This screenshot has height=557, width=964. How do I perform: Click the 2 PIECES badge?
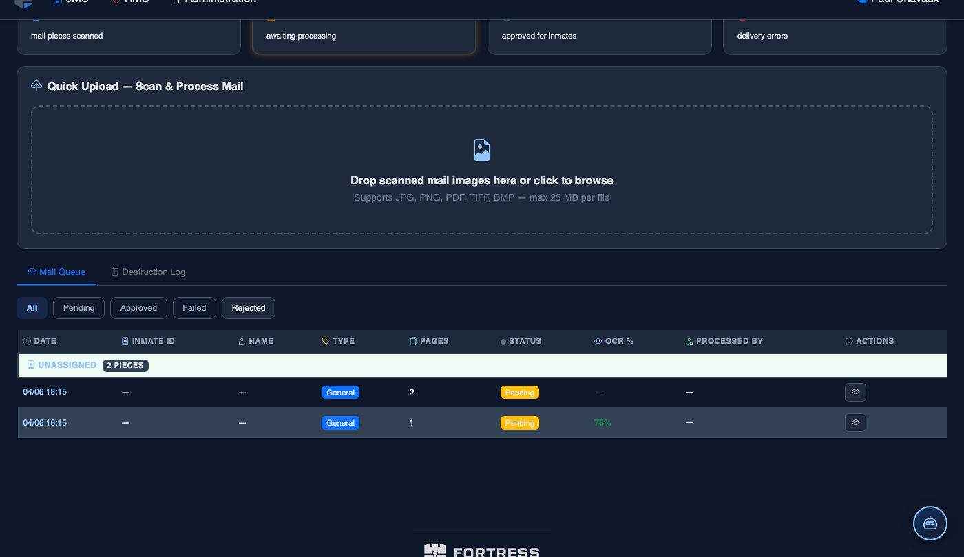pyautogui.click(x=125, y=365)
